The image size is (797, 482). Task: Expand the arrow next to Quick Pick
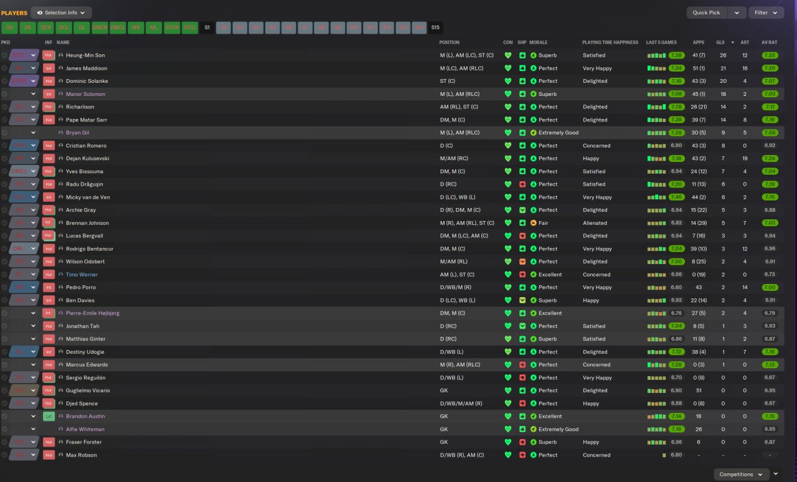click(737, 12)
